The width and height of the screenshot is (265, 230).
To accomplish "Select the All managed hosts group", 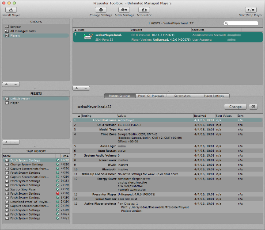I will pos(36,31).
